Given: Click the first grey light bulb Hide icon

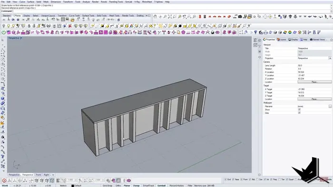Looking at the screenshot, I should 4,26.
